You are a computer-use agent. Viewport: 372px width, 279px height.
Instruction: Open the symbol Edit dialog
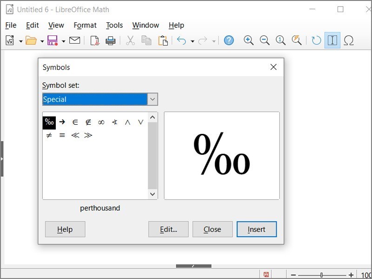tap(168, 229)
